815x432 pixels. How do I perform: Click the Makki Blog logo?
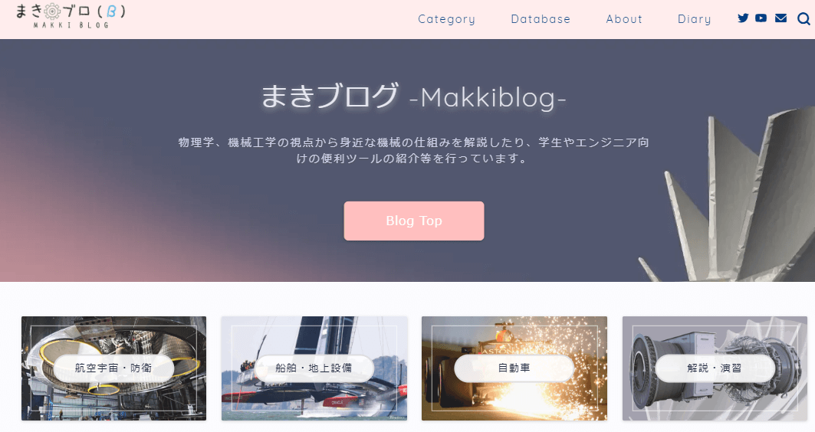71,16
